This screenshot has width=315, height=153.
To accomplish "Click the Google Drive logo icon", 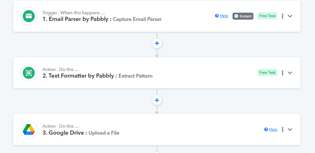I will pos(29,130).
